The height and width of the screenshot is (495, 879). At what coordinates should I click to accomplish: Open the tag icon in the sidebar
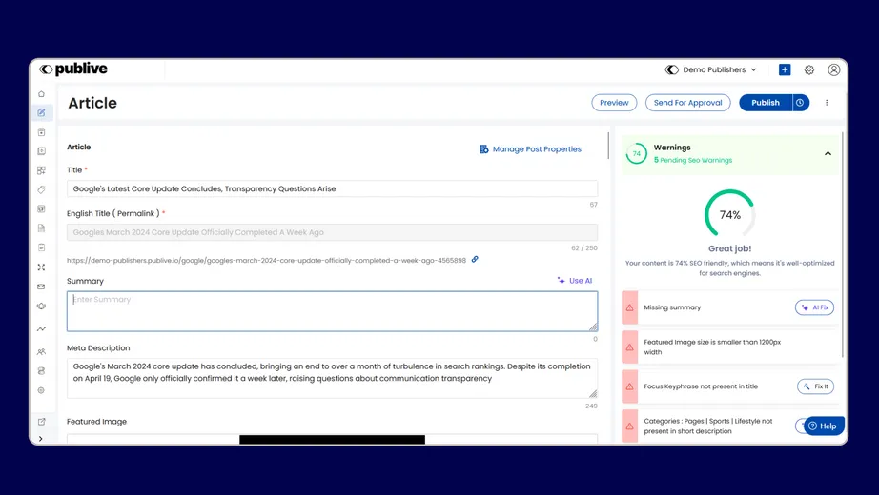(x=41, y=190)
